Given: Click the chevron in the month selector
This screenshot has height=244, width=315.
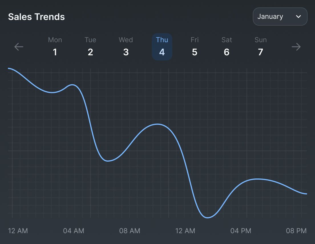Looking at the screenshot, I should tap(298, 17).
